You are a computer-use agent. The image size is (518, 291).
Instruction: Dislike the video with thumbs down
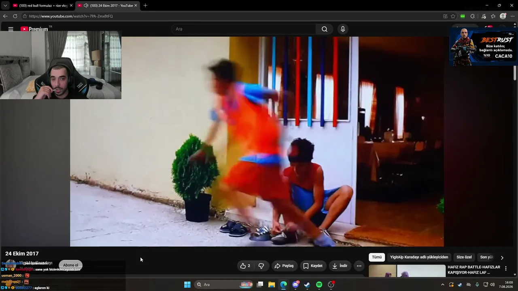point(261,266)
